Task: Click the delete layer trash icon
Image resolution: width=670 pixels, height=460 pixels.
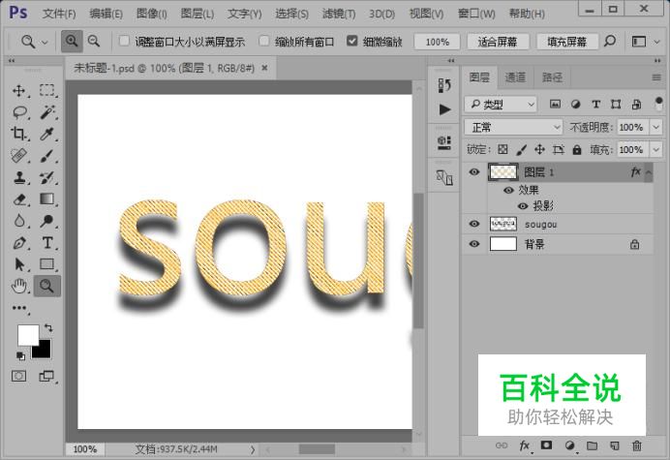Action: pyautogui.click(x=637, y=445)
